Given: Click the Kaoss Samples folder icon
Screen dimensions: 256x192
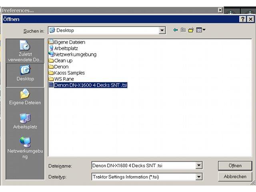Looking at the screenshot, I should coord(51,73).
